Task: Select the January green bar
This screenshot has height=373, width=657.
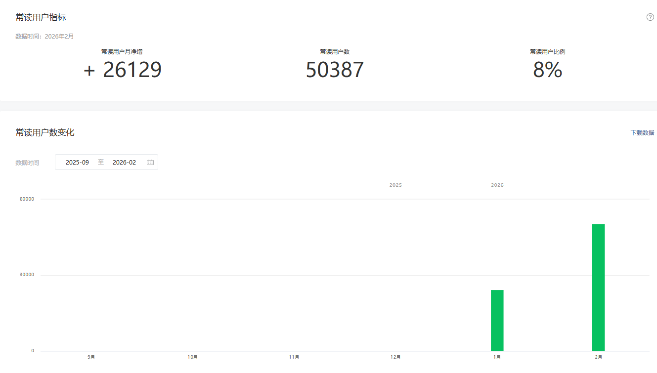Action: pos(497,320)
